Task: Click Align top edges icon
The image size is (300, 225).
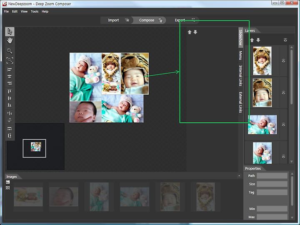Action: (9, 91)
